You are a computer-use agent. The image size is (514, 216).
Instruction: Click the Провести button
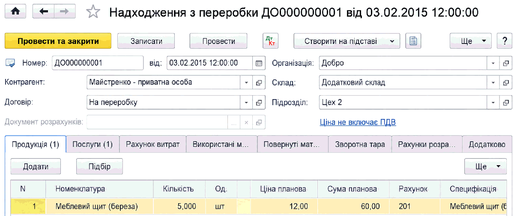point(218,41)
